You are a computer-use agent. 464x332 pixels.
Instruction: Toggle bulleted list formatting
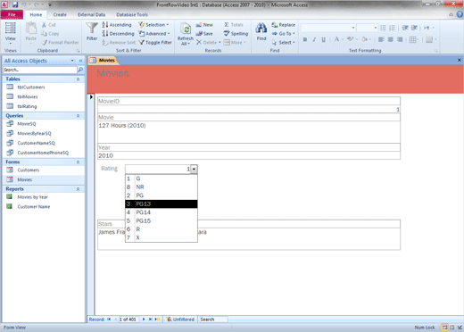coord(383,28)
